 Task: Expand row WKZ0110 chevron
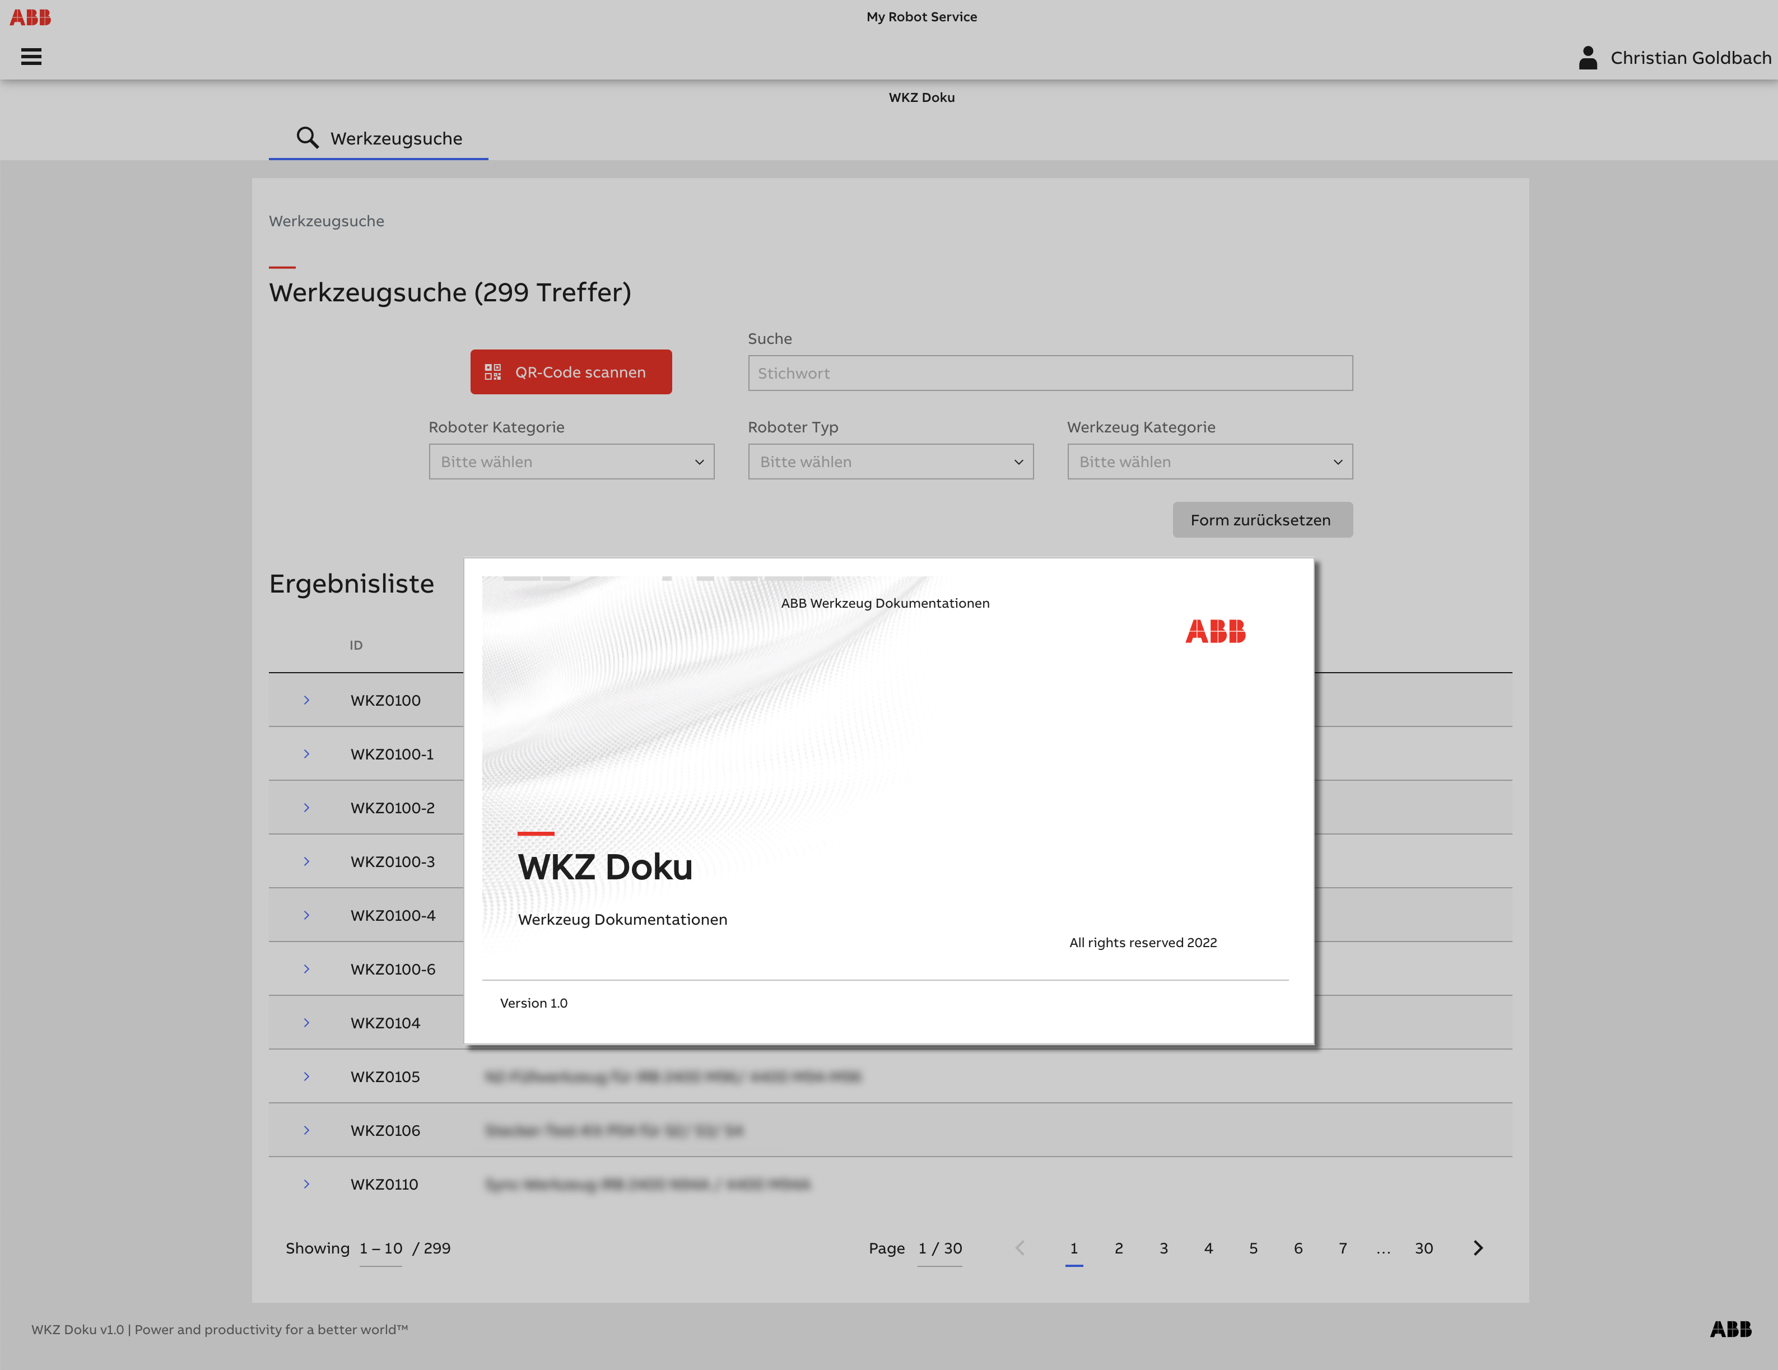pos(307,1183)
